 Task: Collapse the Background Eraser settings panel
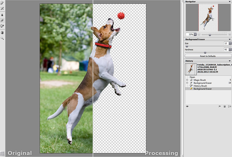pyautogui.click(x=230, y=39)
